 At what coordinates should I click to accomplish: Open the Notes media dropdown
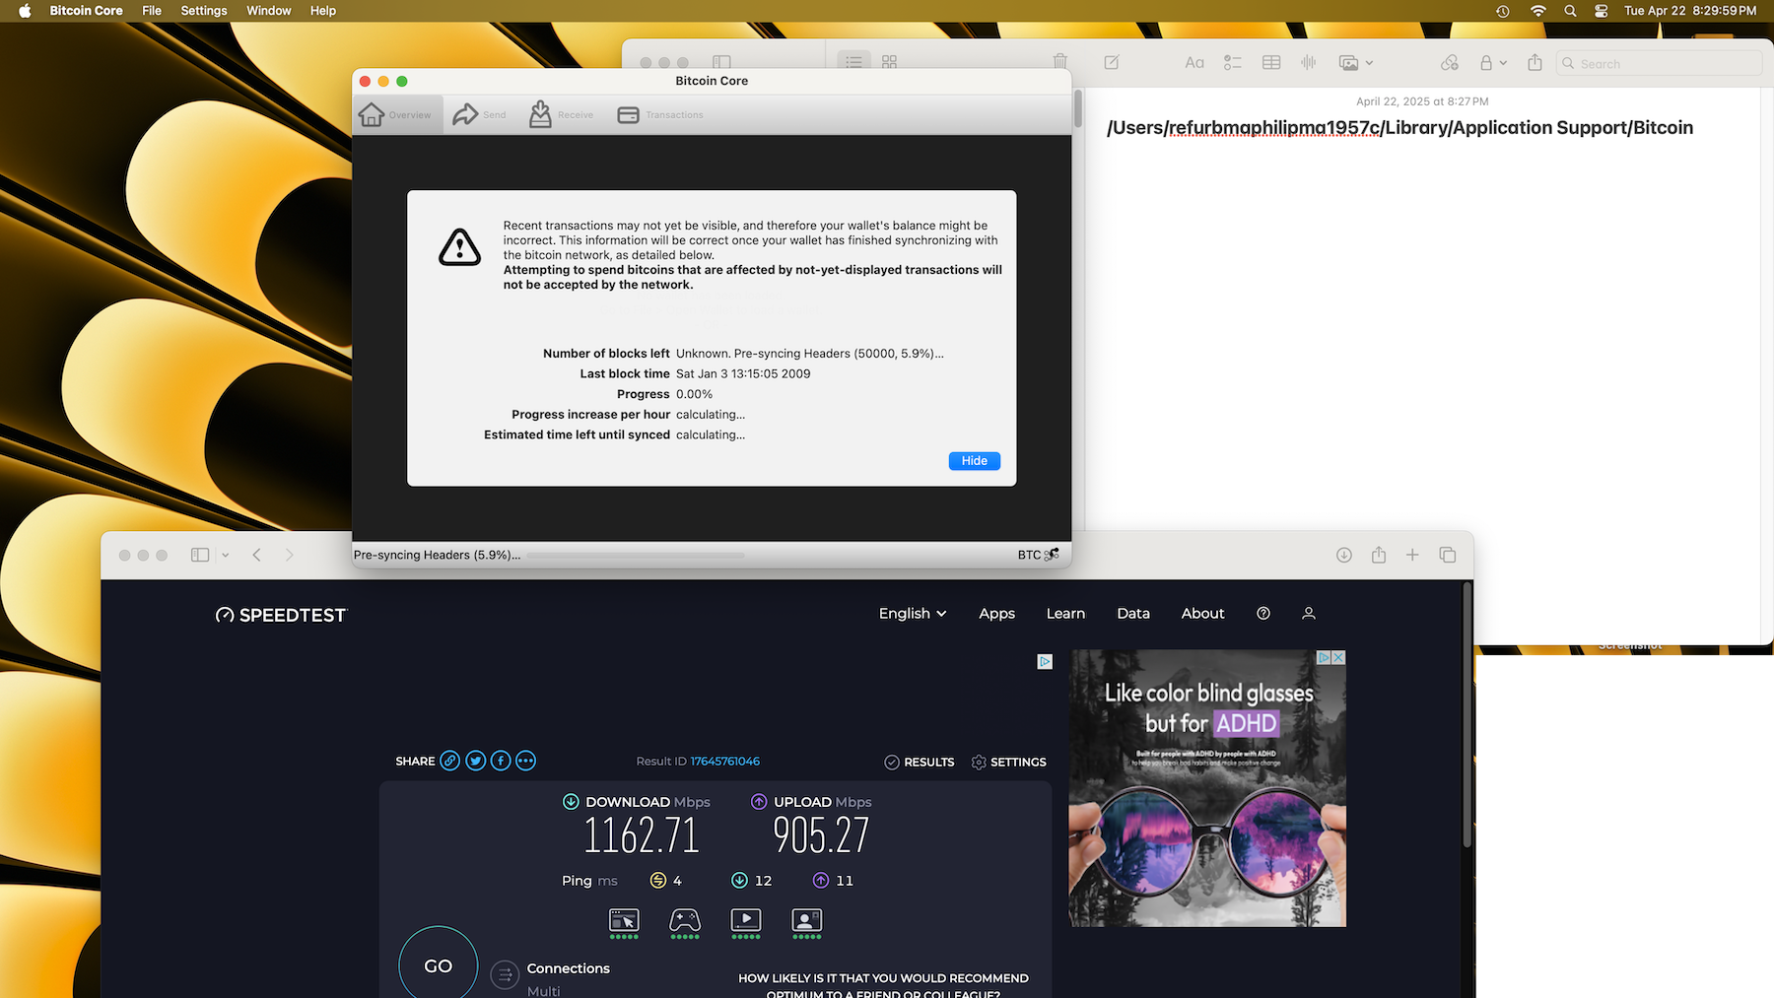tap(1356, 63)
